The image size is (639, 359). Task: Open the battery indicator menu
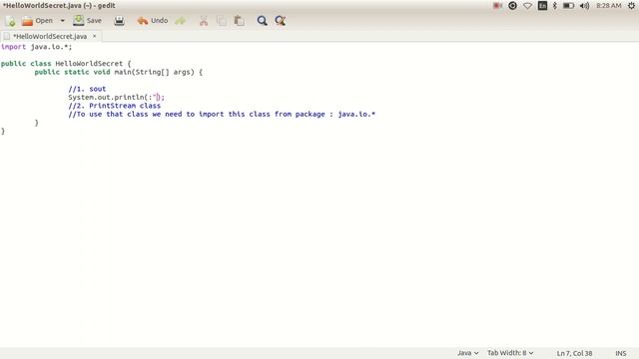(568, 6)
